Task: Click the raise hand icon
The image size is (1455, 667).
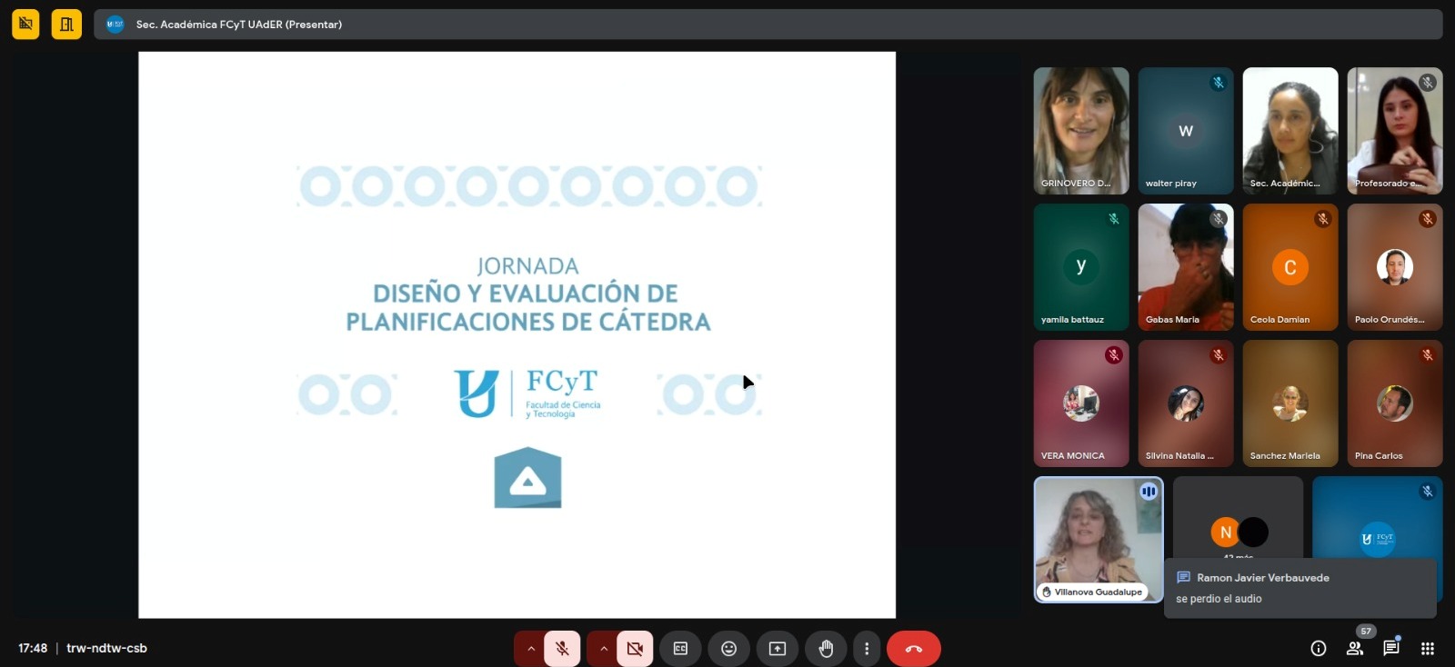Action: (x=826, y=648)
